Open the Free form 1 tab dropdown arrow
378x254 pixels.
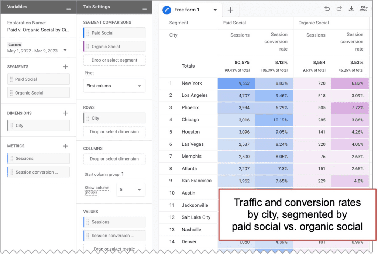(215, 10)
